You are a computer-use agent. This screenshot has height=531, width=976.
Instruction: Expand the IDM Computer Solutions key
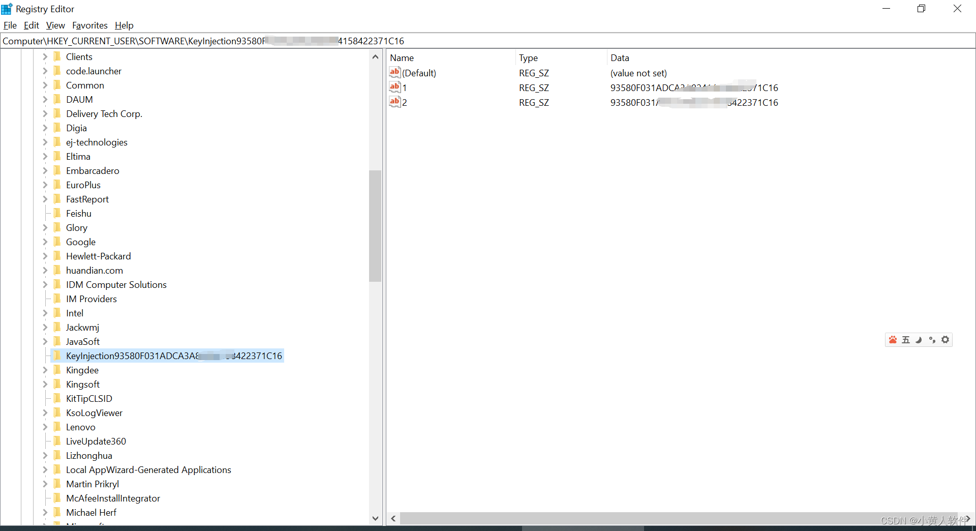[45, 284]
